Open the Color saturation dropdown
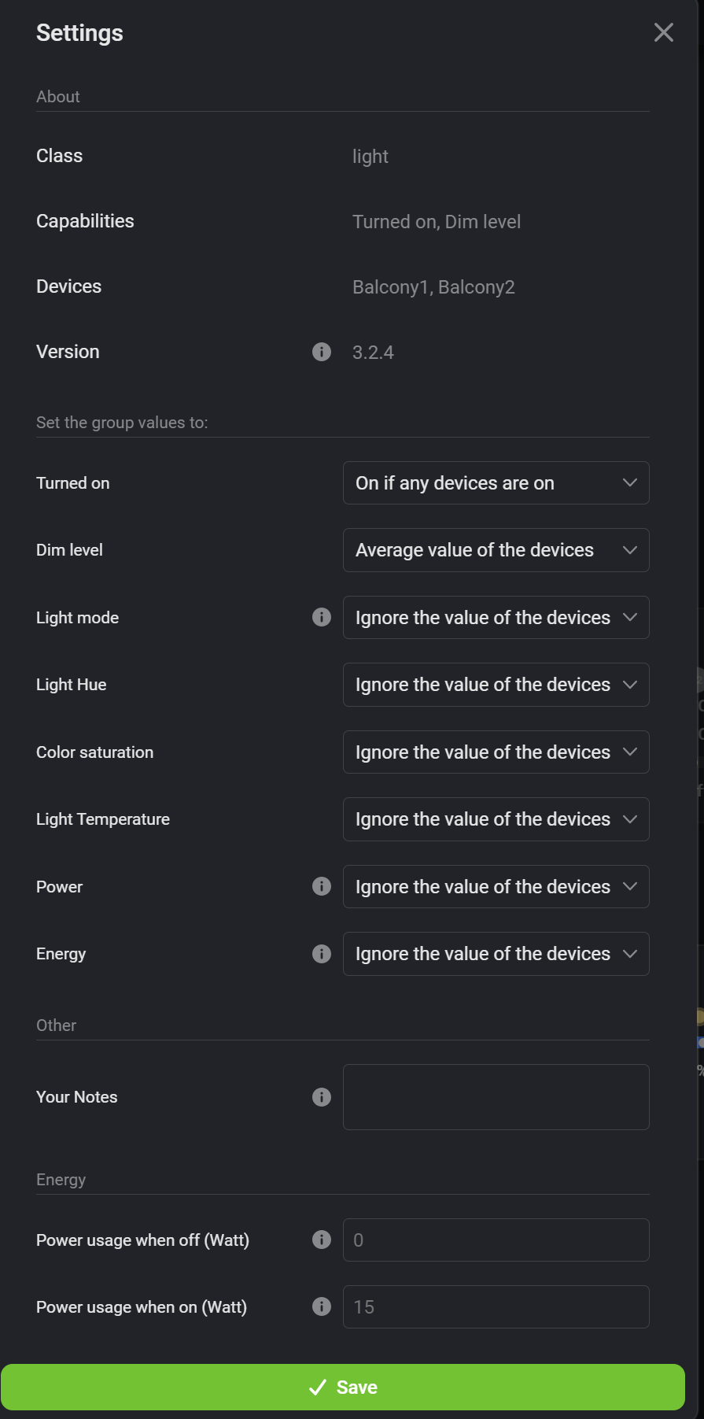The height and width of the screenshot is (1419, 704). (x=496, y=752)
